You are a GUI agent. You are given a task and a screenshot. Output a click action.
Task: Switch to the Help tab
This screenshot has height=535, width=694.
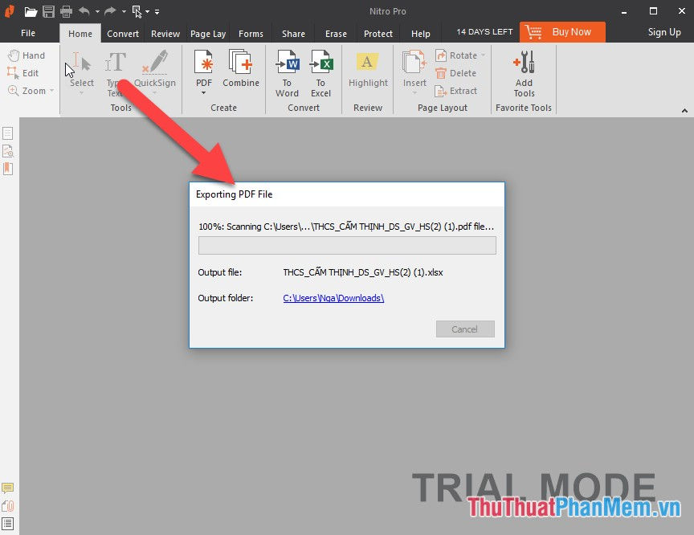click(x=420, y=34)
